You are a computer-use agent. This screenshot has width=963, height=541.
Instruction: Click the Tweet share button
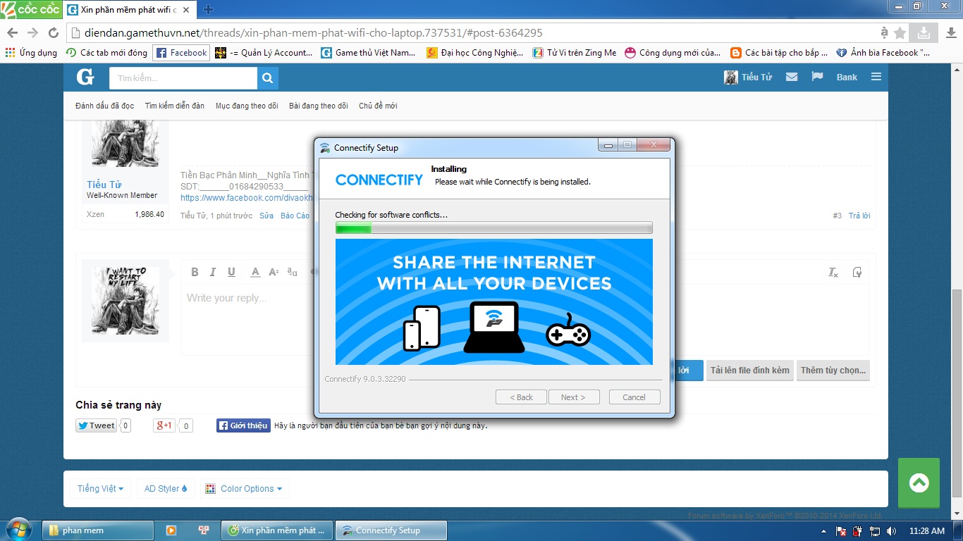[x=97, y=425]
